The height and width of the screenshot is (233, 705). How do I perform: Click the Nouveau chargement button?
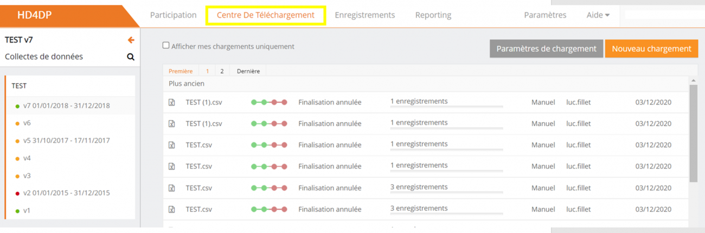[x=651, y=49]
